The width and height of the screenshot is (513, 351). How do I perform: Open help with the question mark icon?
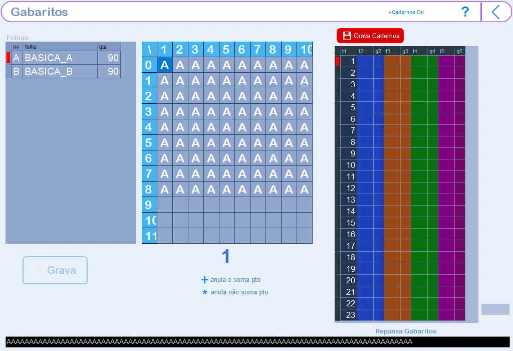coord(465,12)
